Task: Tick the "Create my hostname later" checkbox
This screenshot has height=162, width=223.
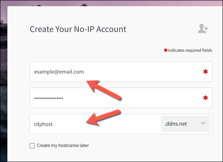Action: click(32, 146)
